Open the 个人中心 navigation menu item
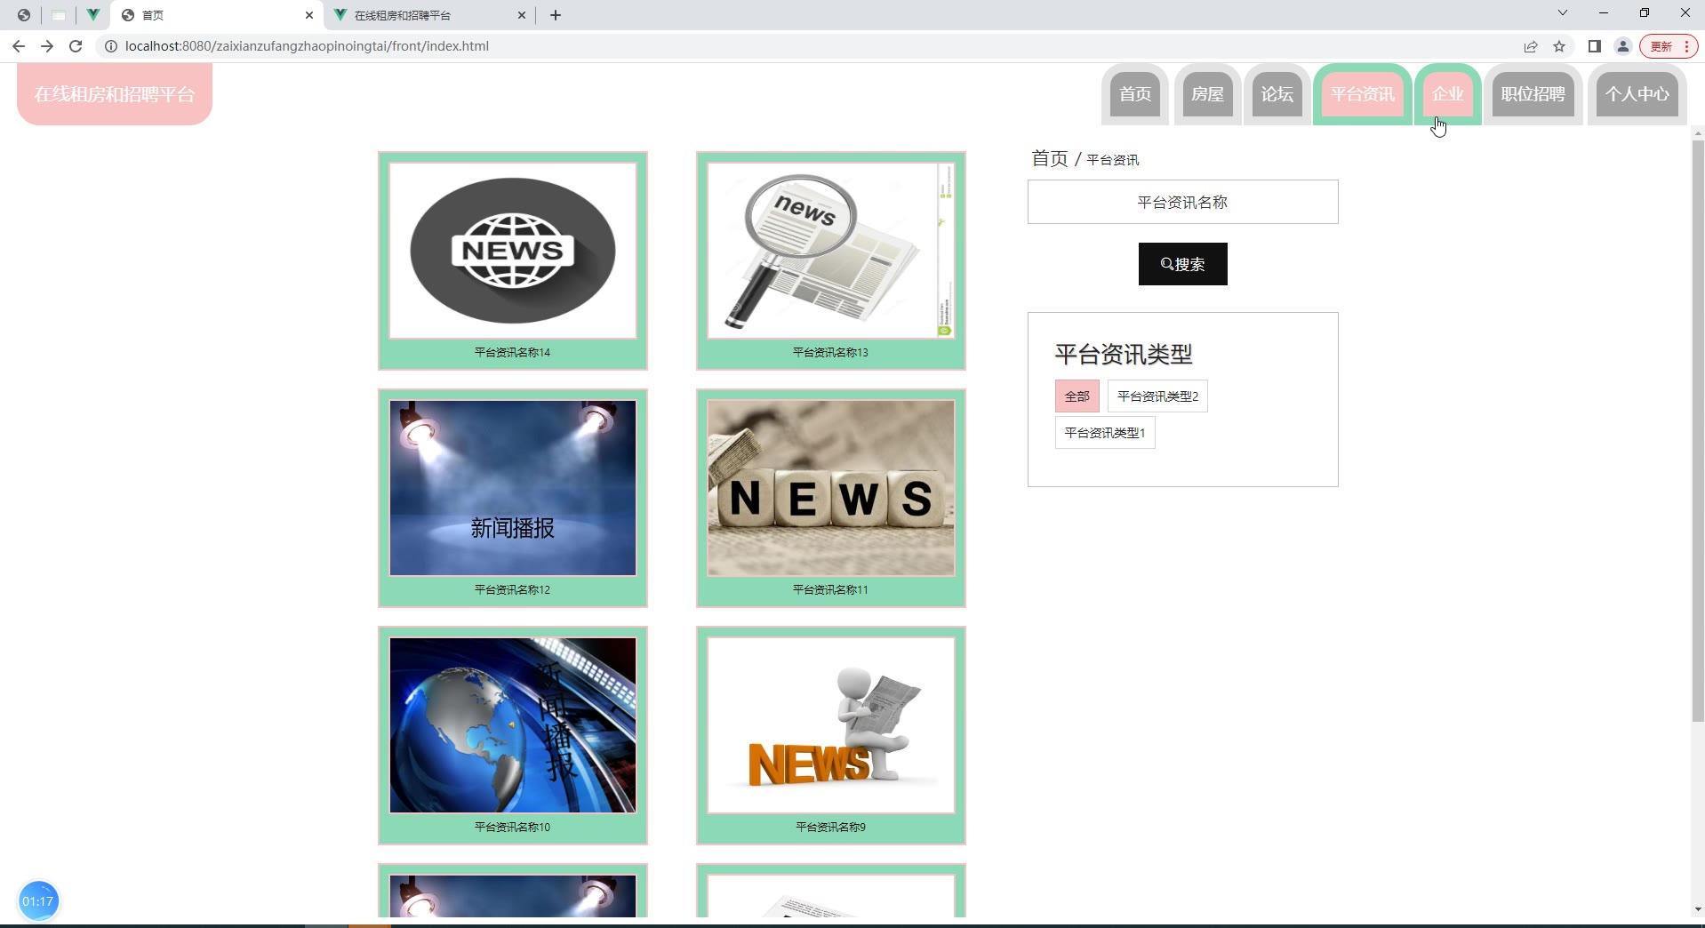1705x928 pixels. [1637, 94]
